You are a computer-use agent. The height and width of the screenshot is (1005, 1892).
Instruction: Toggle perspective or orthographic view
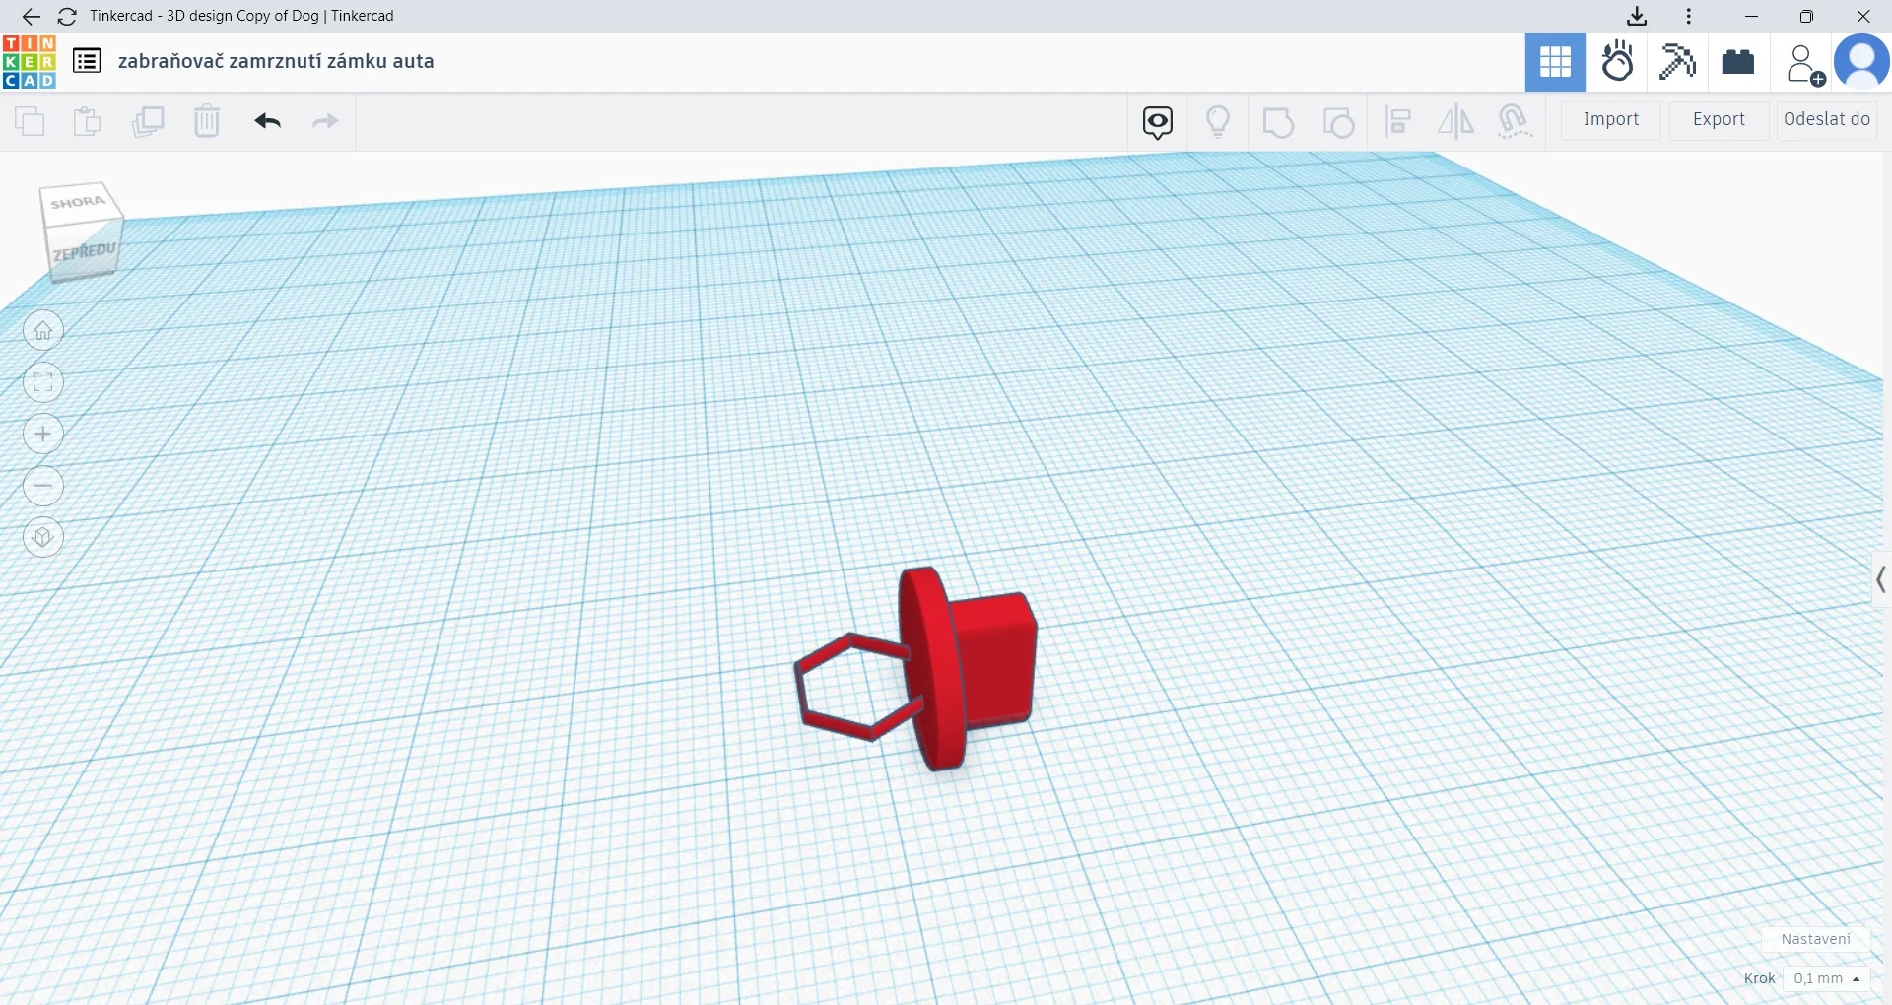43,538
